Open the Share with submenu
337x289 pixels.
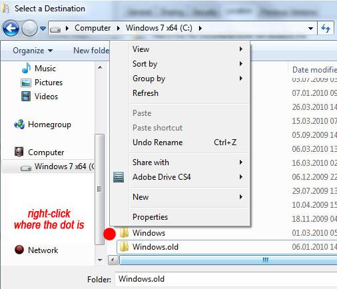(180, 162)
